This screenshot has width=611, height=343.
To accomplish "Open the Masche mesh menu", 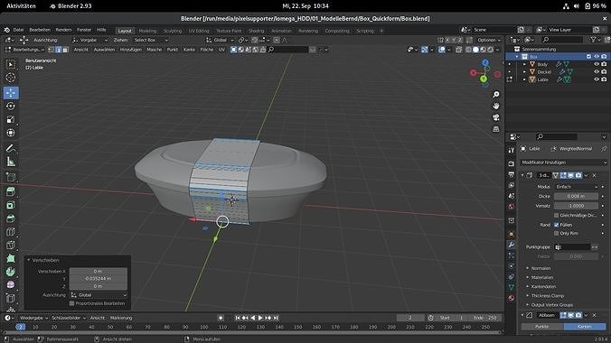I will 155,50.
